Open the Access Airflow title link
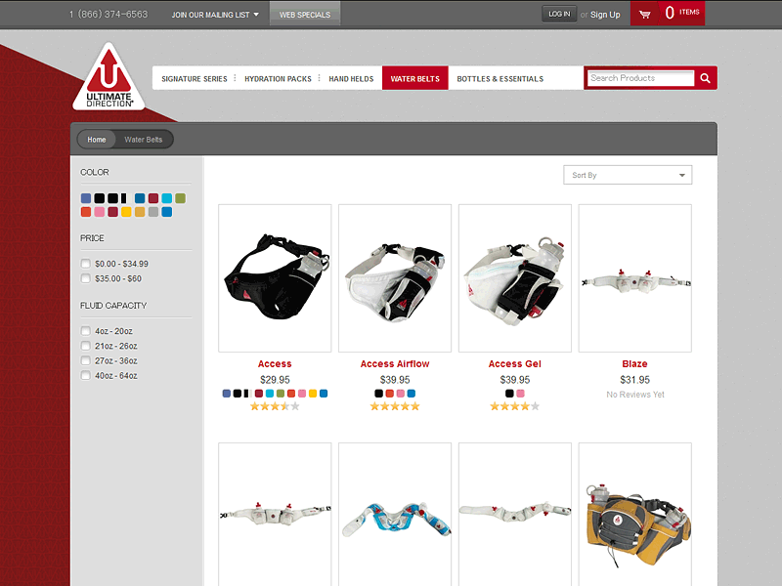 [395, 364]
